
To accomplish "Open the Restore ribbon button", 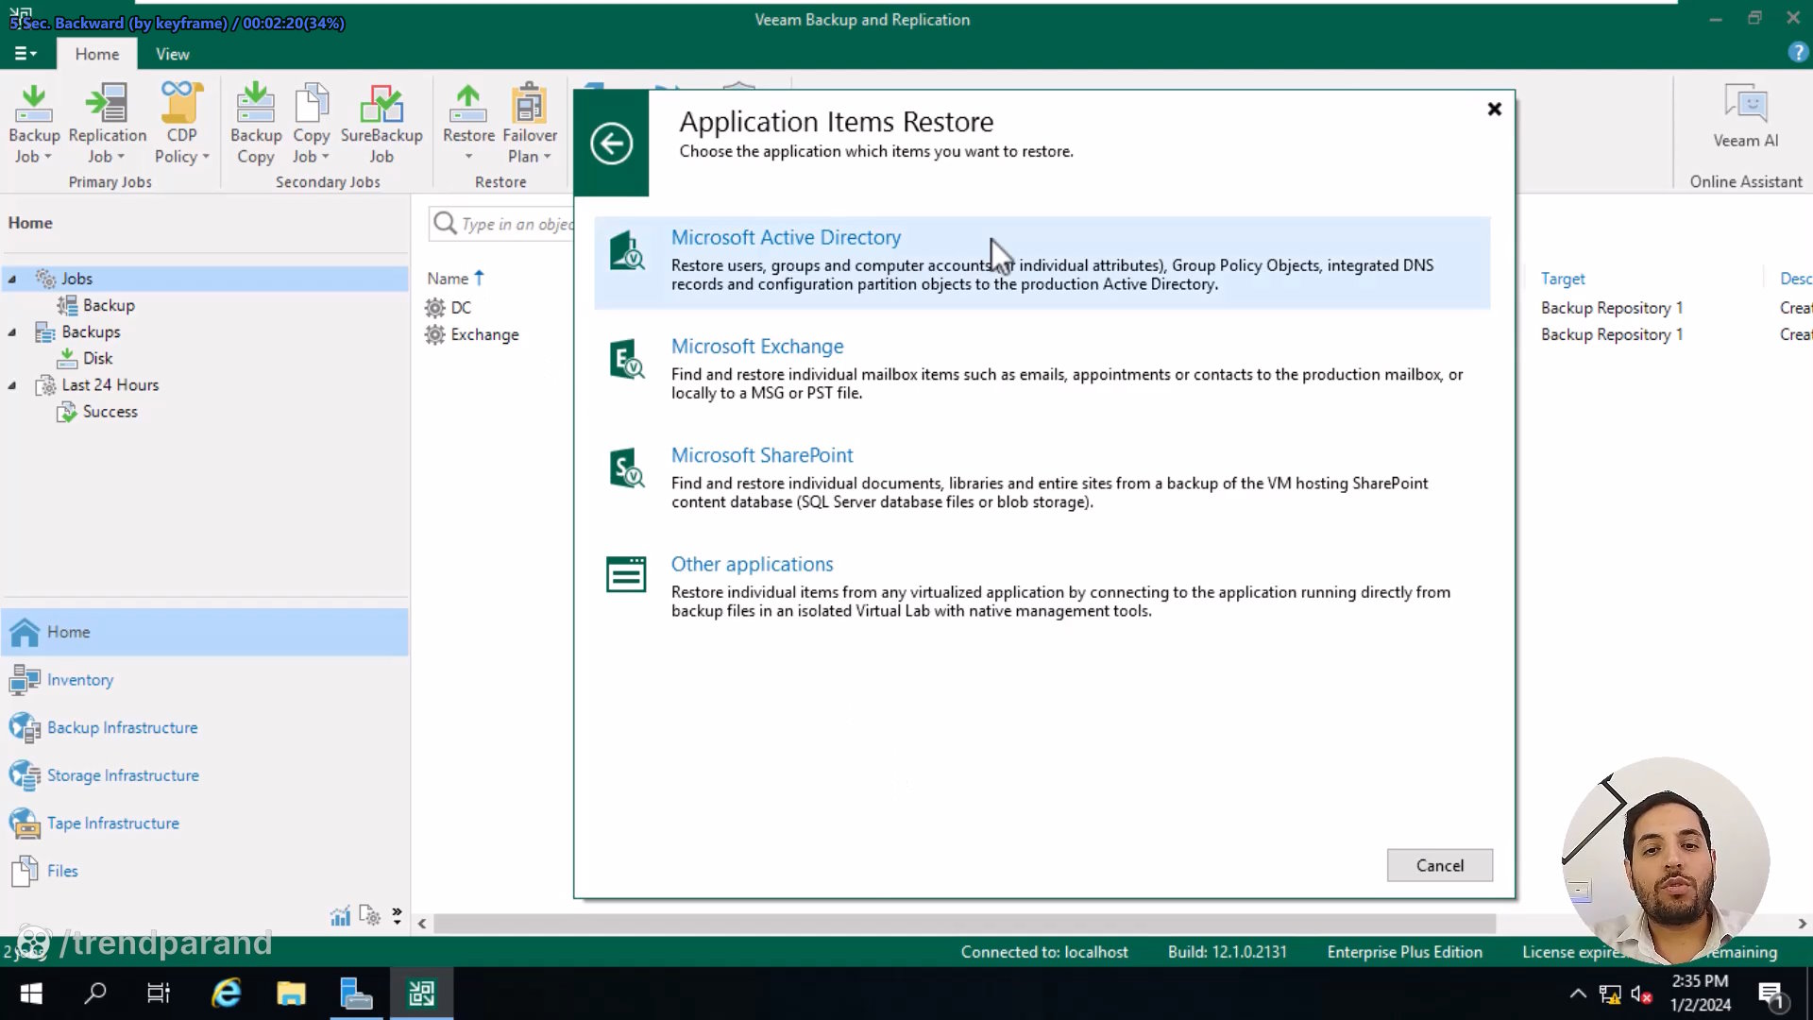I will (x=468, y=124).
